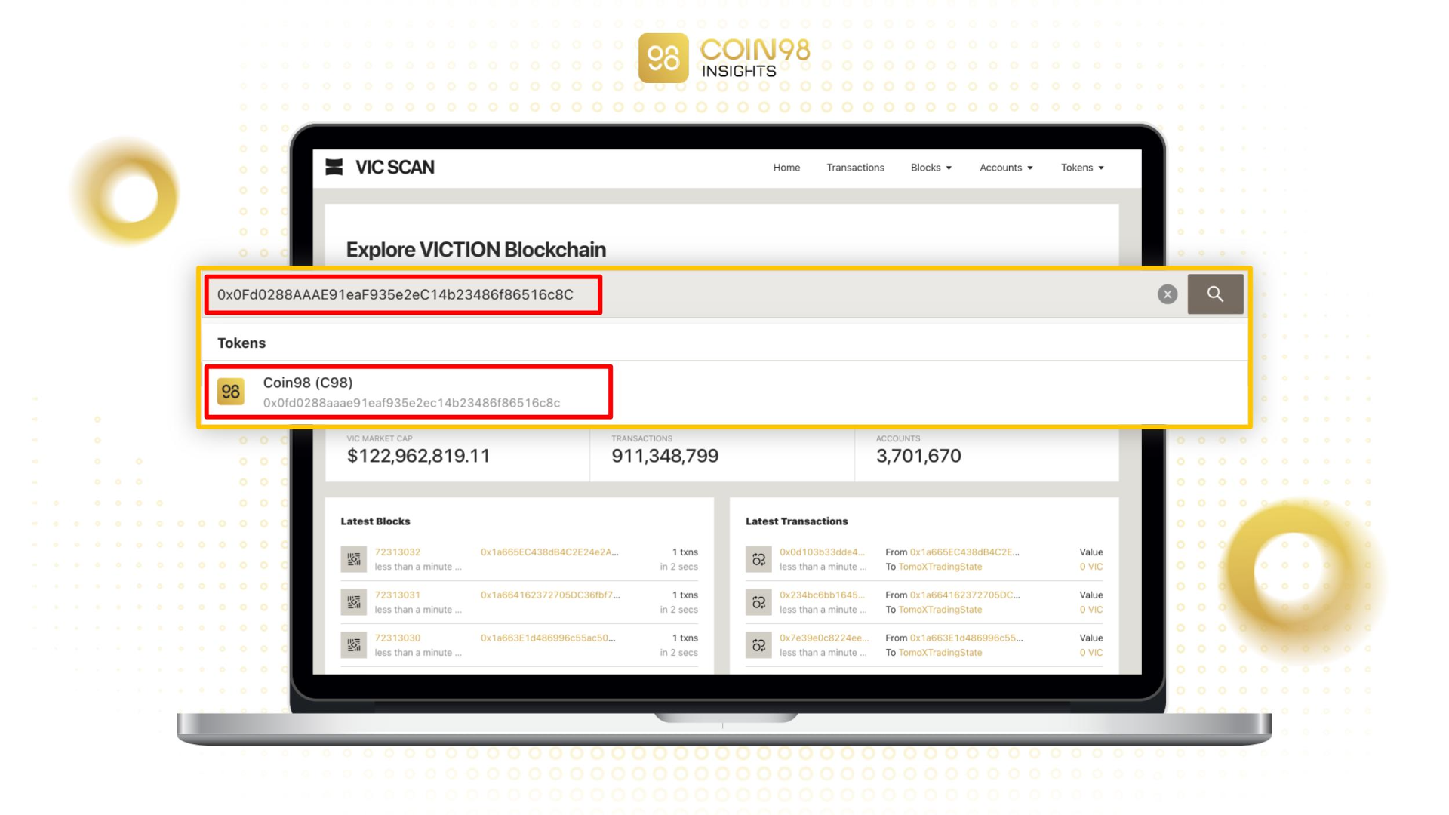Expand the Blocks dropdown menu
The height and width of the screenshot is (815, 1449).
[x=931, y=168]
